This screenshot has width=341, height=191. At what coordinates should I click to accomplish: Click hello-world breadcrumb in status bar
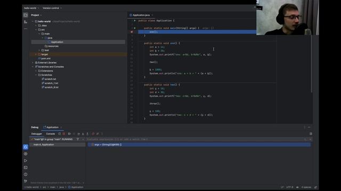(32, 187)
